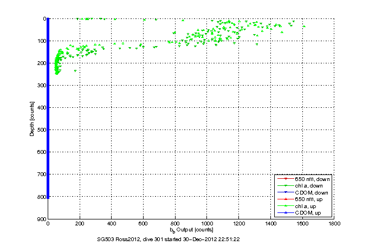369x246 pixels.
Task: Click the green line sample beside 'chl a, up'
Action: [x=286, y=206]
